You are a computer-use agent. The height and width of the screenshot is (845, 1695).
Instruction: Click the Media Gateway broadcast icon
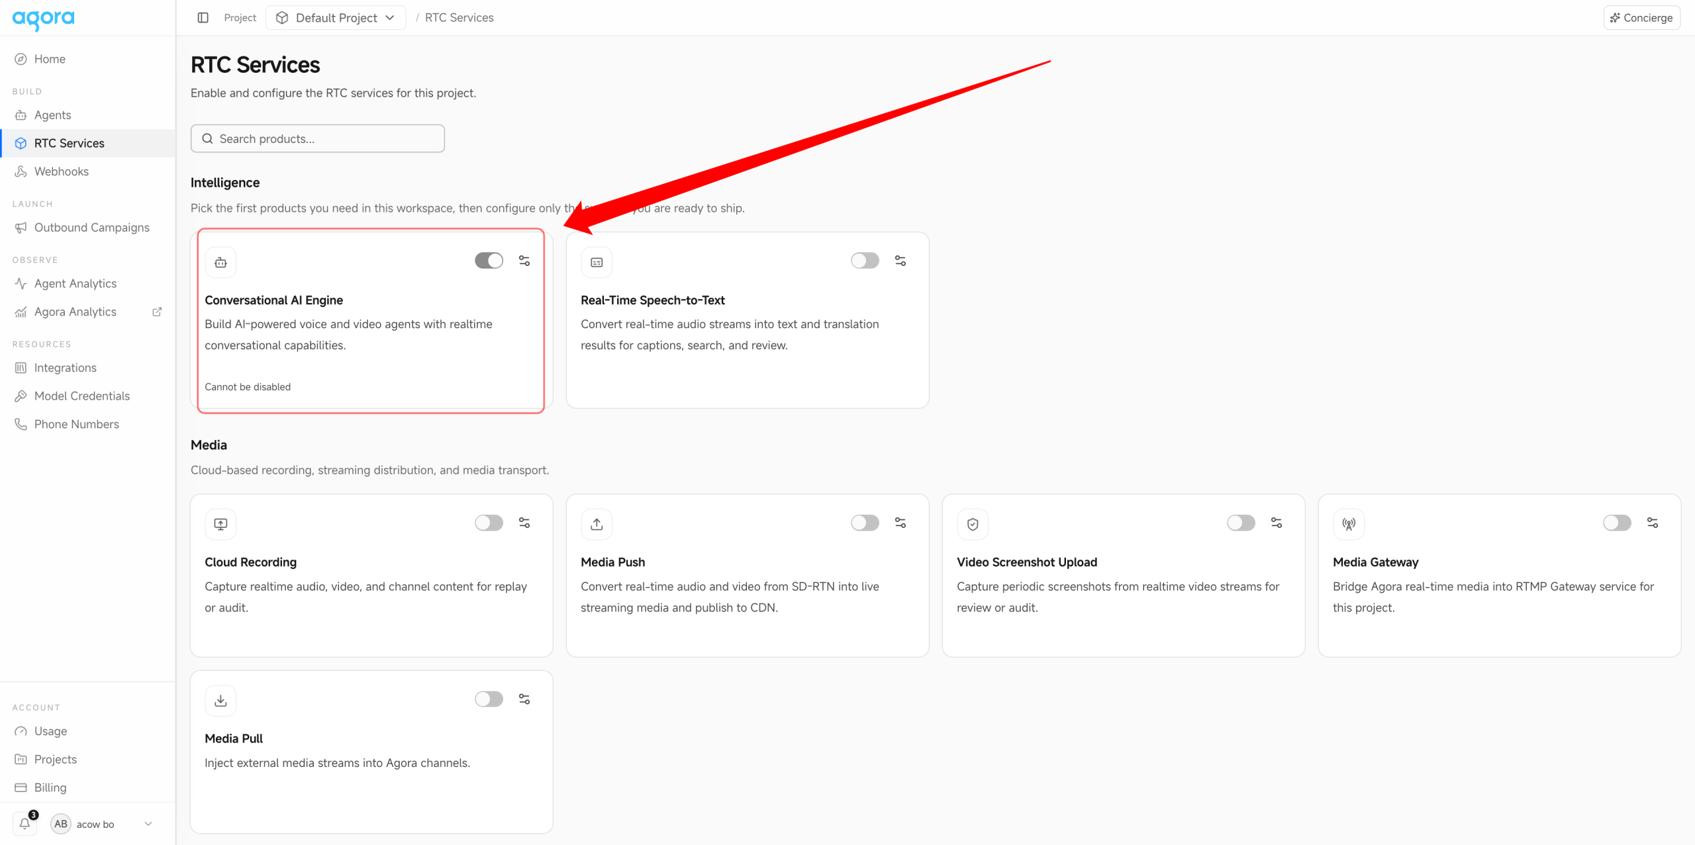pos(1349,524)
